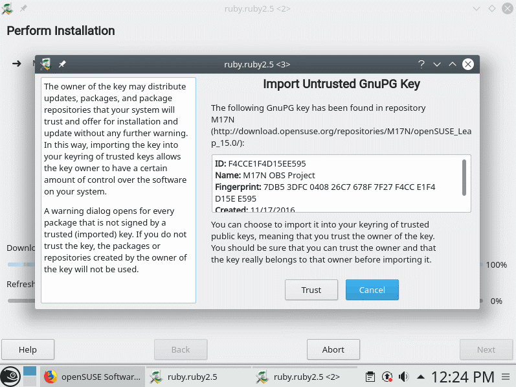This screenshot has width=516, height=387.
Task: Click the greyed-out Next button
Action: tap(486, 349)
